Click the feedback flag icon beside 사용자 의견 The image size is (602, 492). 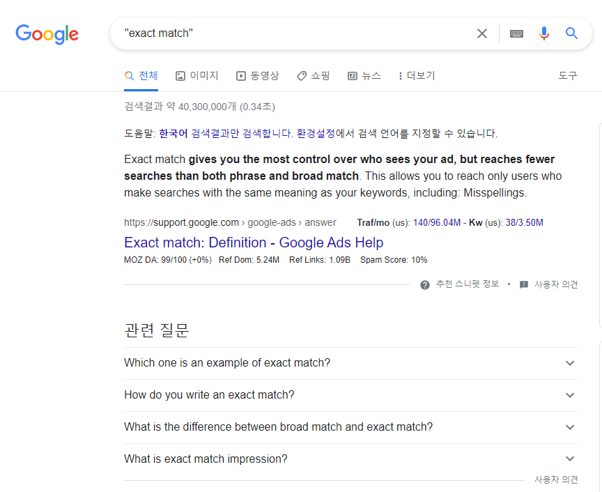coord(524,284)
